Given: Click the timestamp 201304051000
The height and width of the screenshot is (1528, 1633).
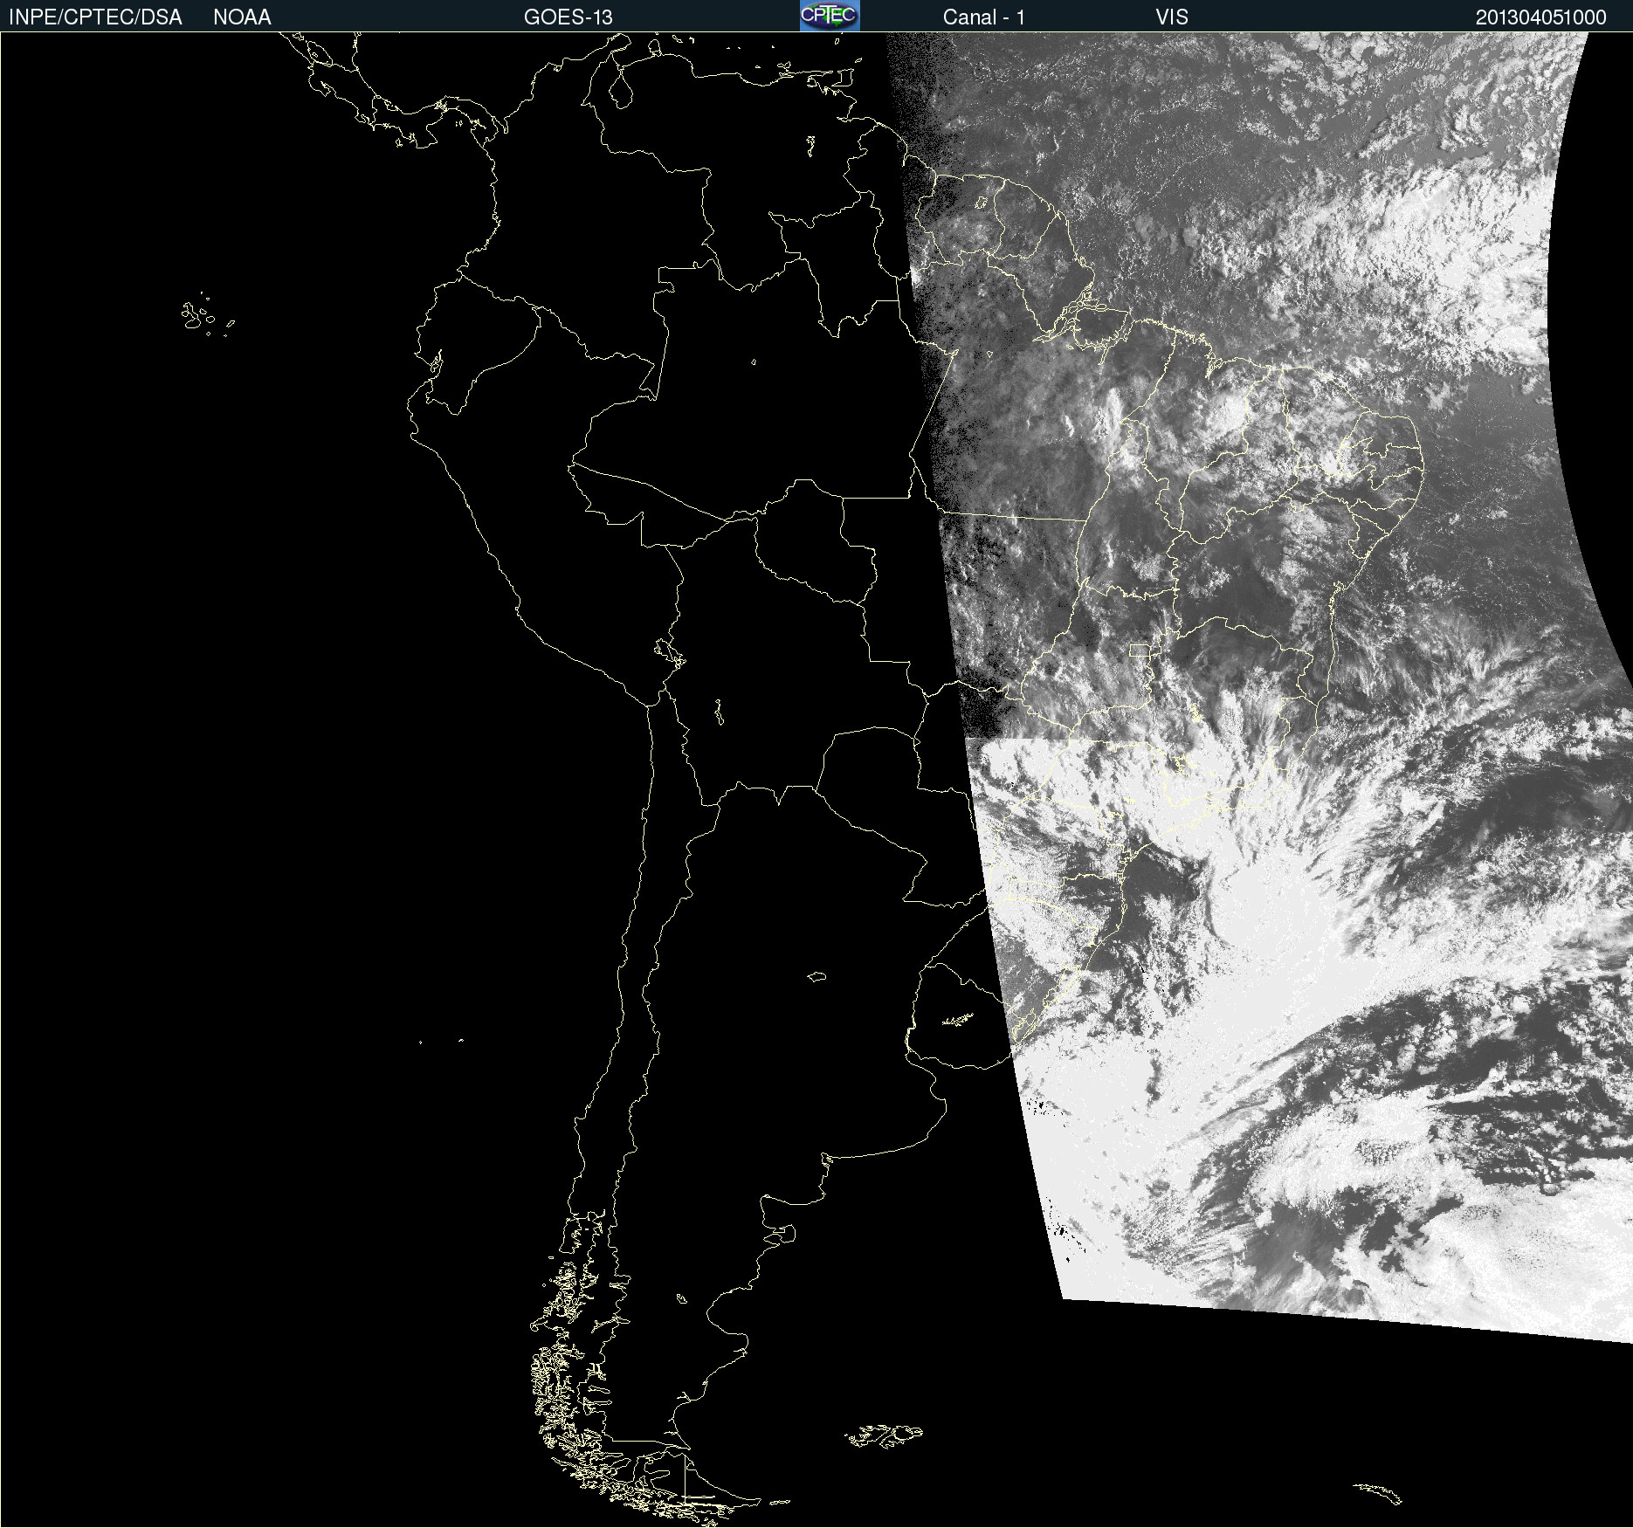Looking at the screenshot, I should [x=1541, y=17].
